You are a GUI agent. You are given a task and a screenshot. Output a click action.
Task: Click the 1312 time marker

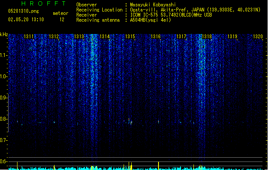(x=54, y=37)
